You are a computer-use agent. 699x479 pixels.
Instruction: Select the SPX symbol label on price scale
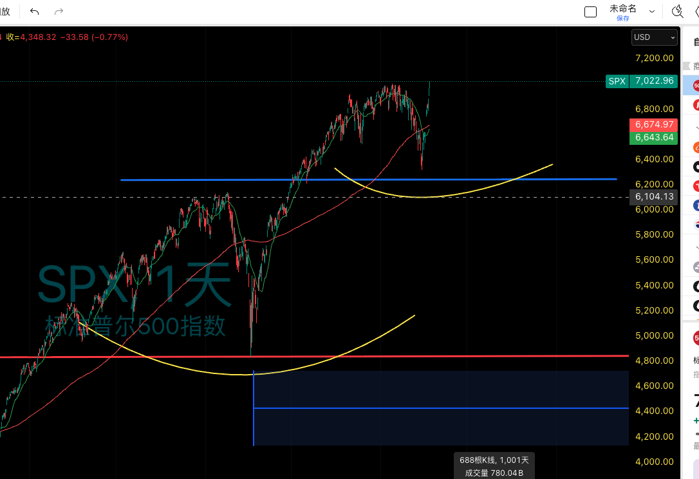(x=617, y=81)
